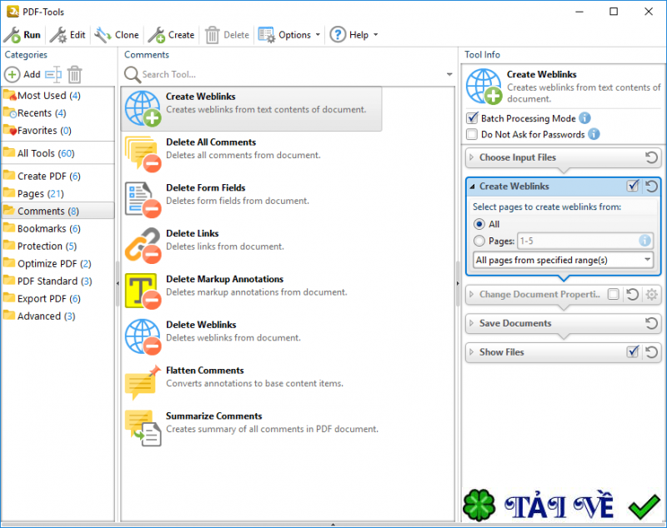Select the Delete Markup Annotations icon

(x=143, y=291)
